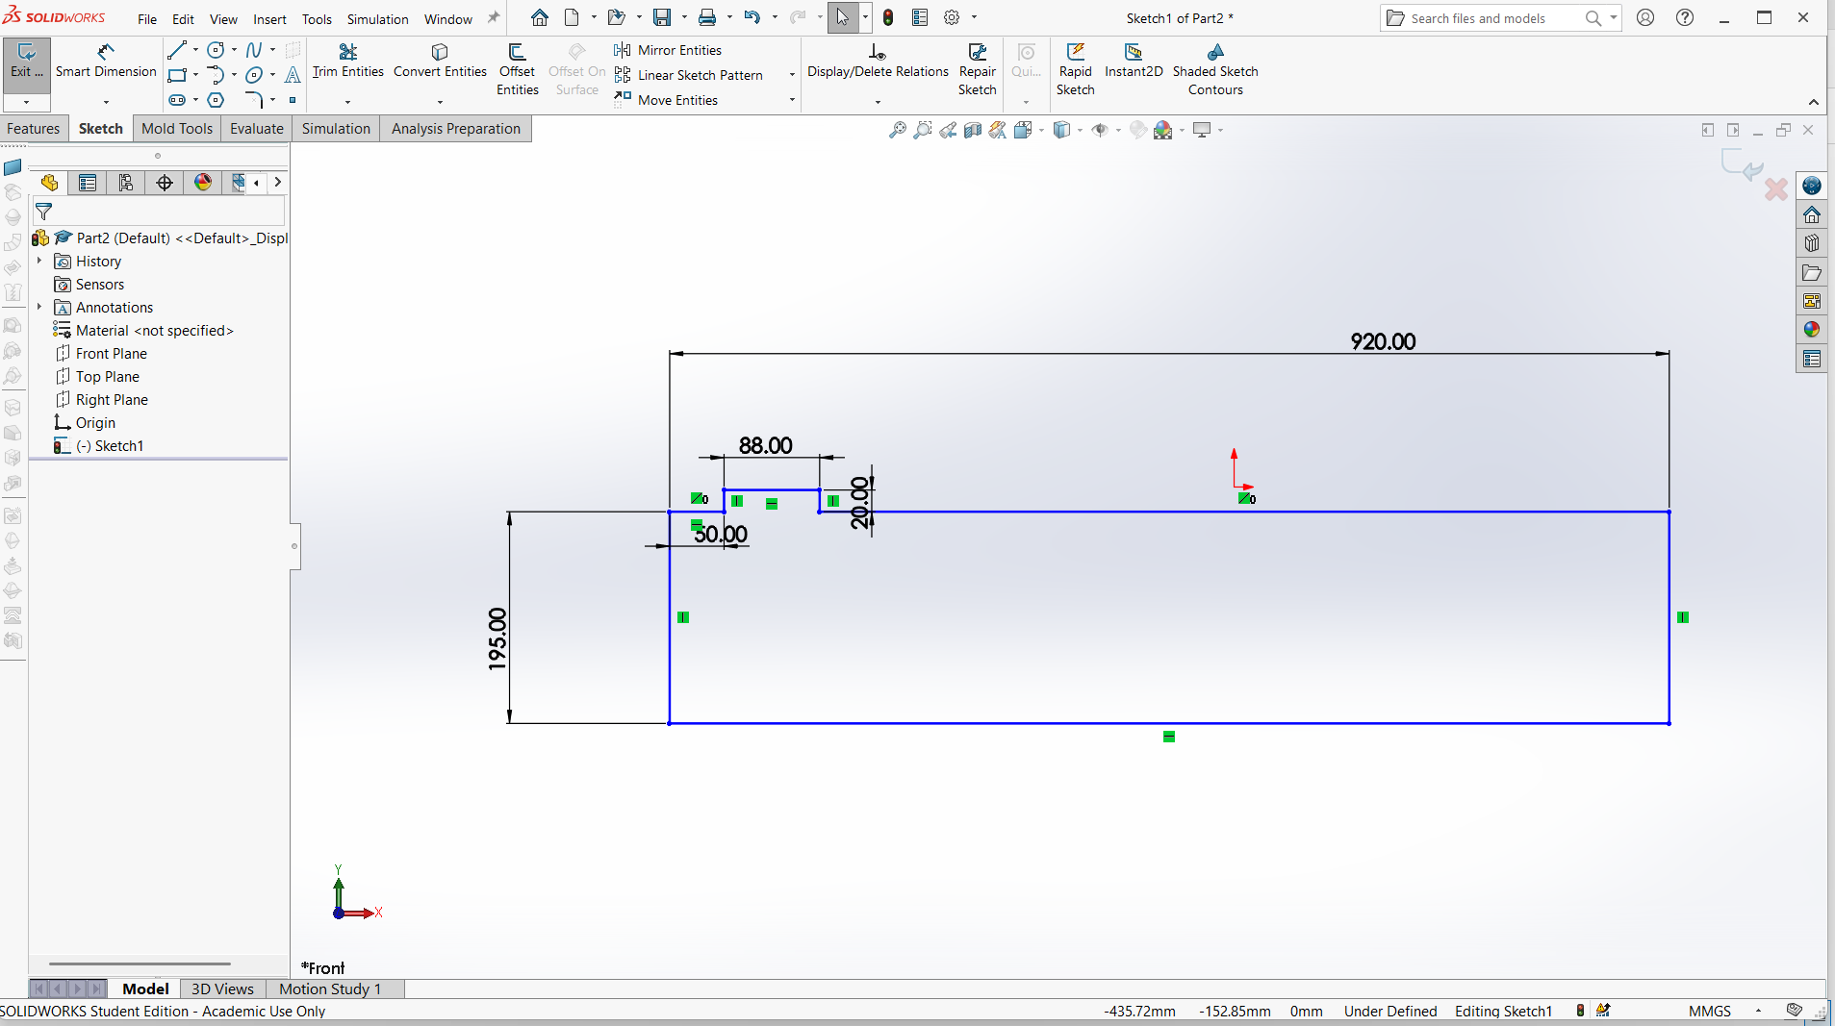
Task: Click the red cancel sketch X
Action: tap(1776, 189)
